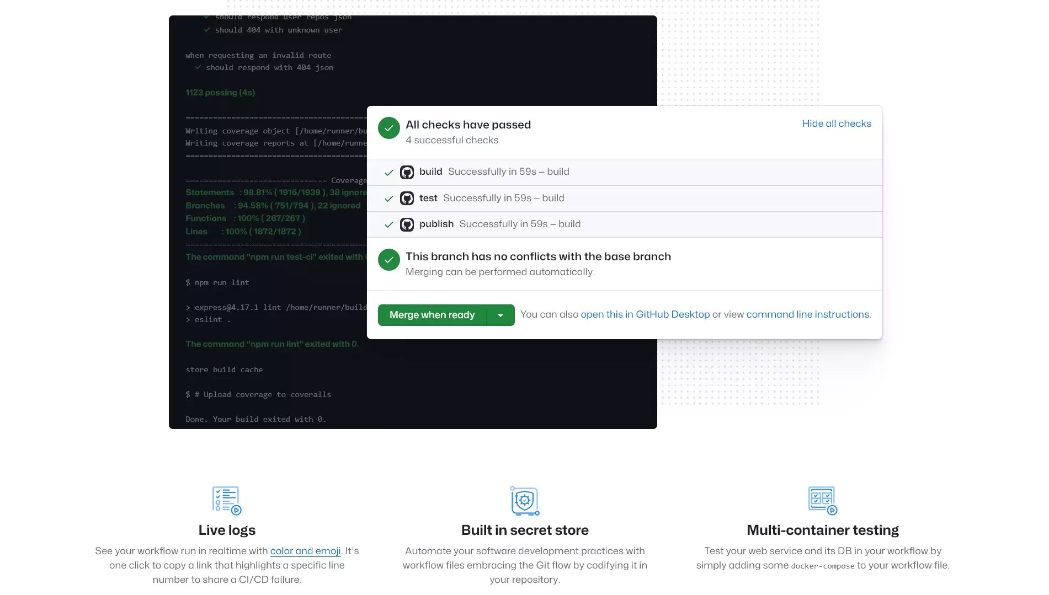The width and height of the screenshot is (1049, 595).
Task: Click the green success icon beside 'All checks have passed'
Action: pos(388,127)
